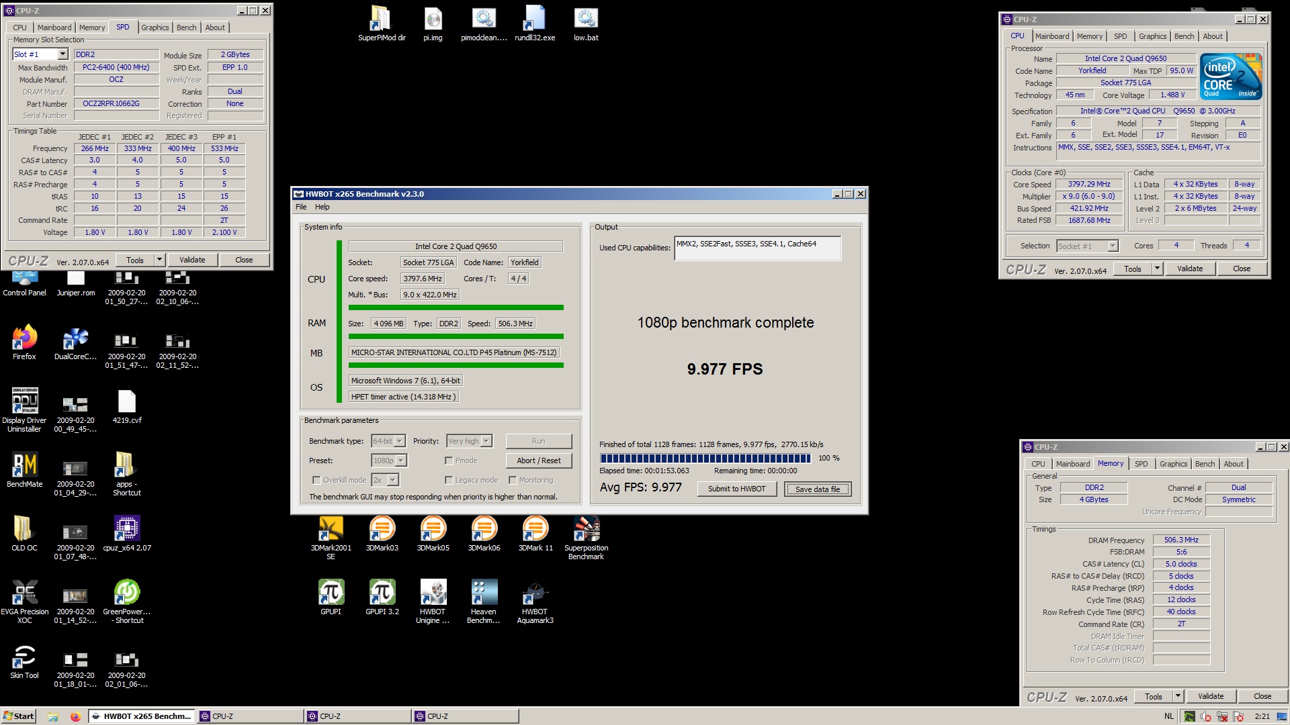The image size is (1290, 725).
Task: Click the Firefox quick launch taskbar icon
Action: click(x=75, y=716)
